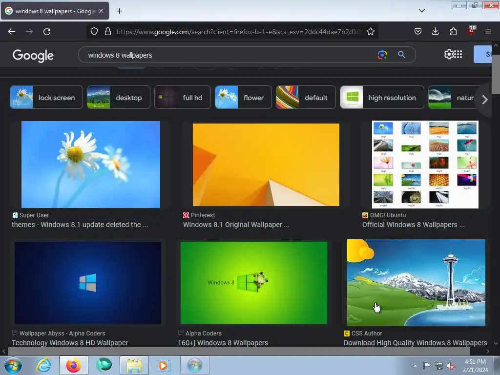Open Technology Windows 8 HD Wallpaper link
The width and height of the screenshot is (500, 375).
pos(70,342)
